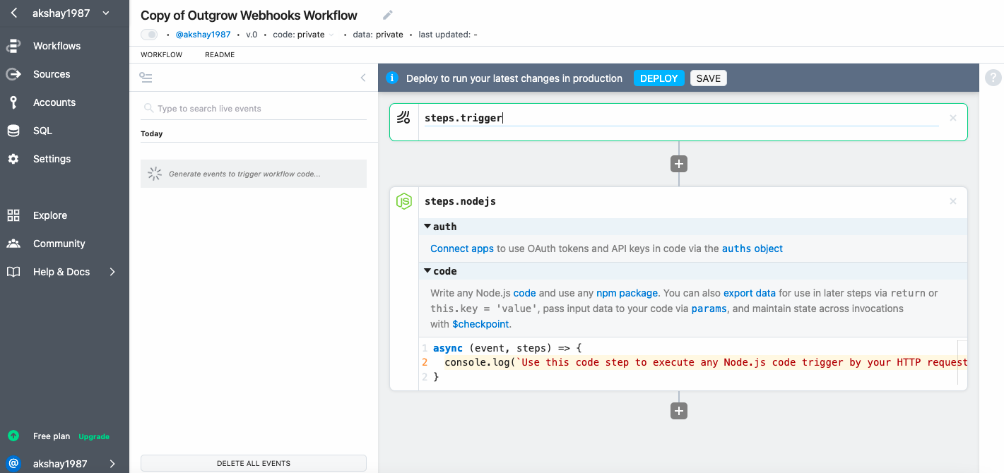1004x473 pixels.
Task: Click the search magnifier icon
Action: click(148, 109)
